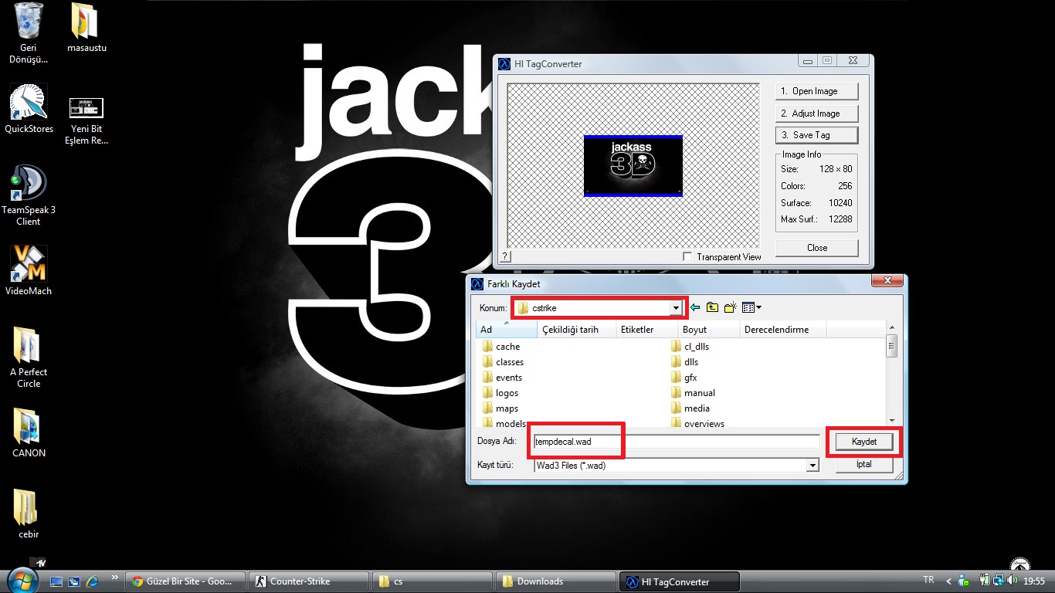Go back with the blue arrow icon
The image size is (1055, 593).
click(x=695, y=307)
